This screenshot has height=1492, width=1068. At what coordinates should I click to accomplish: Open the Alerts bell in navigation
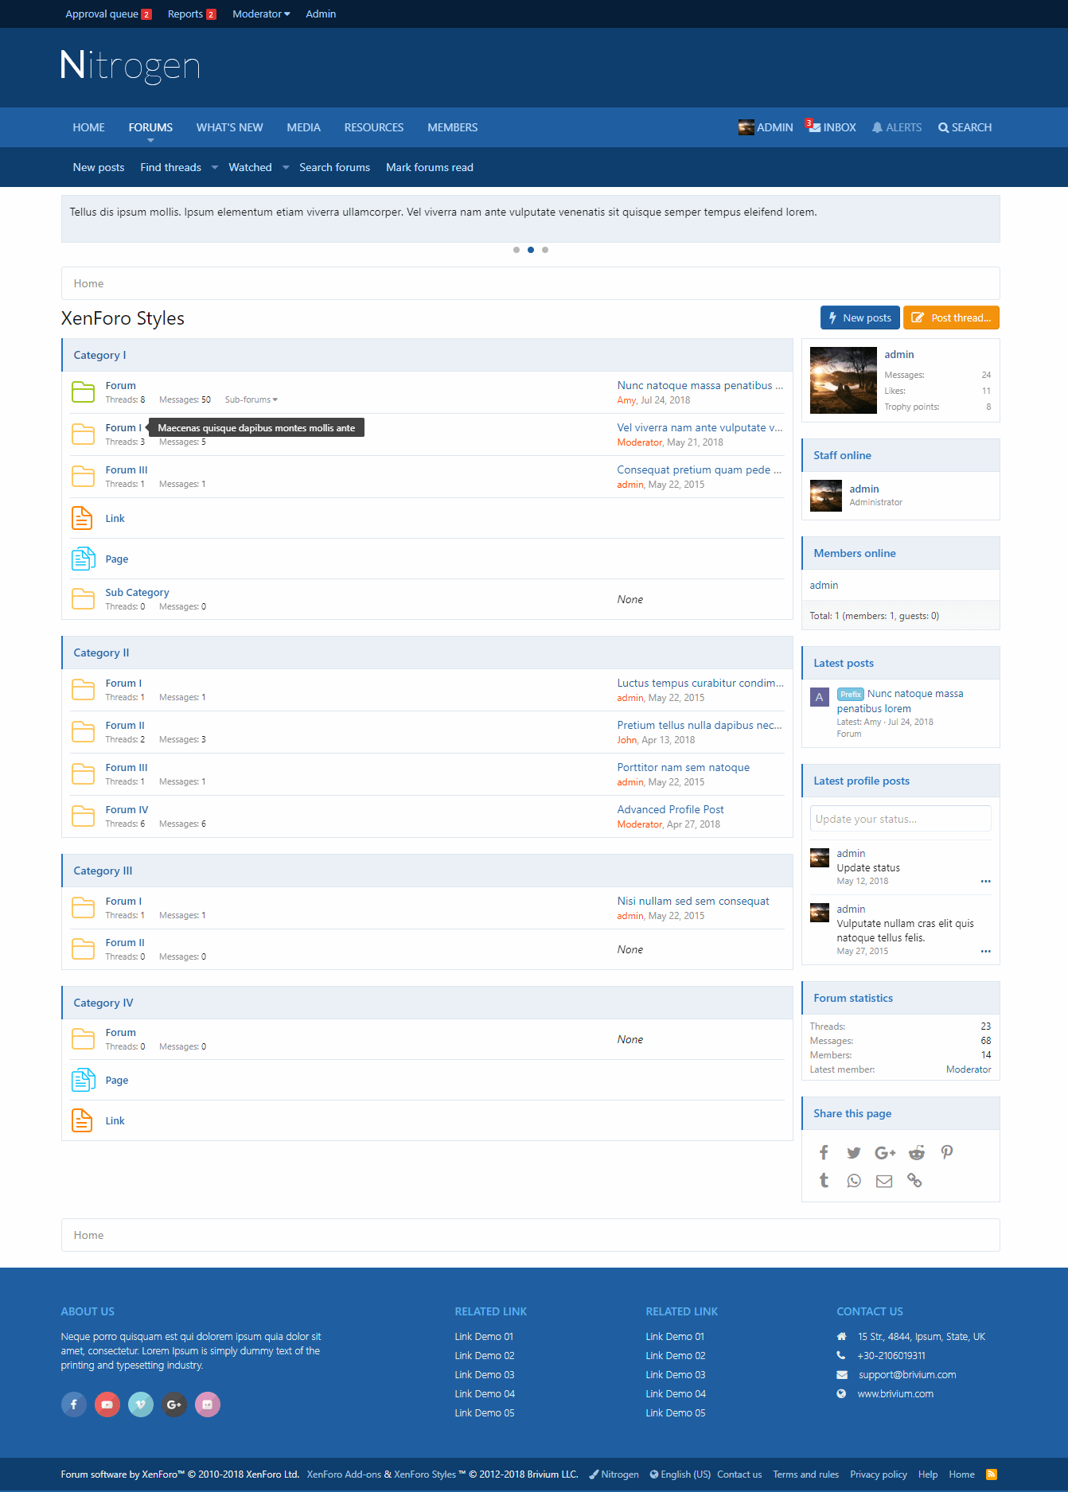[x=896, y=127]
